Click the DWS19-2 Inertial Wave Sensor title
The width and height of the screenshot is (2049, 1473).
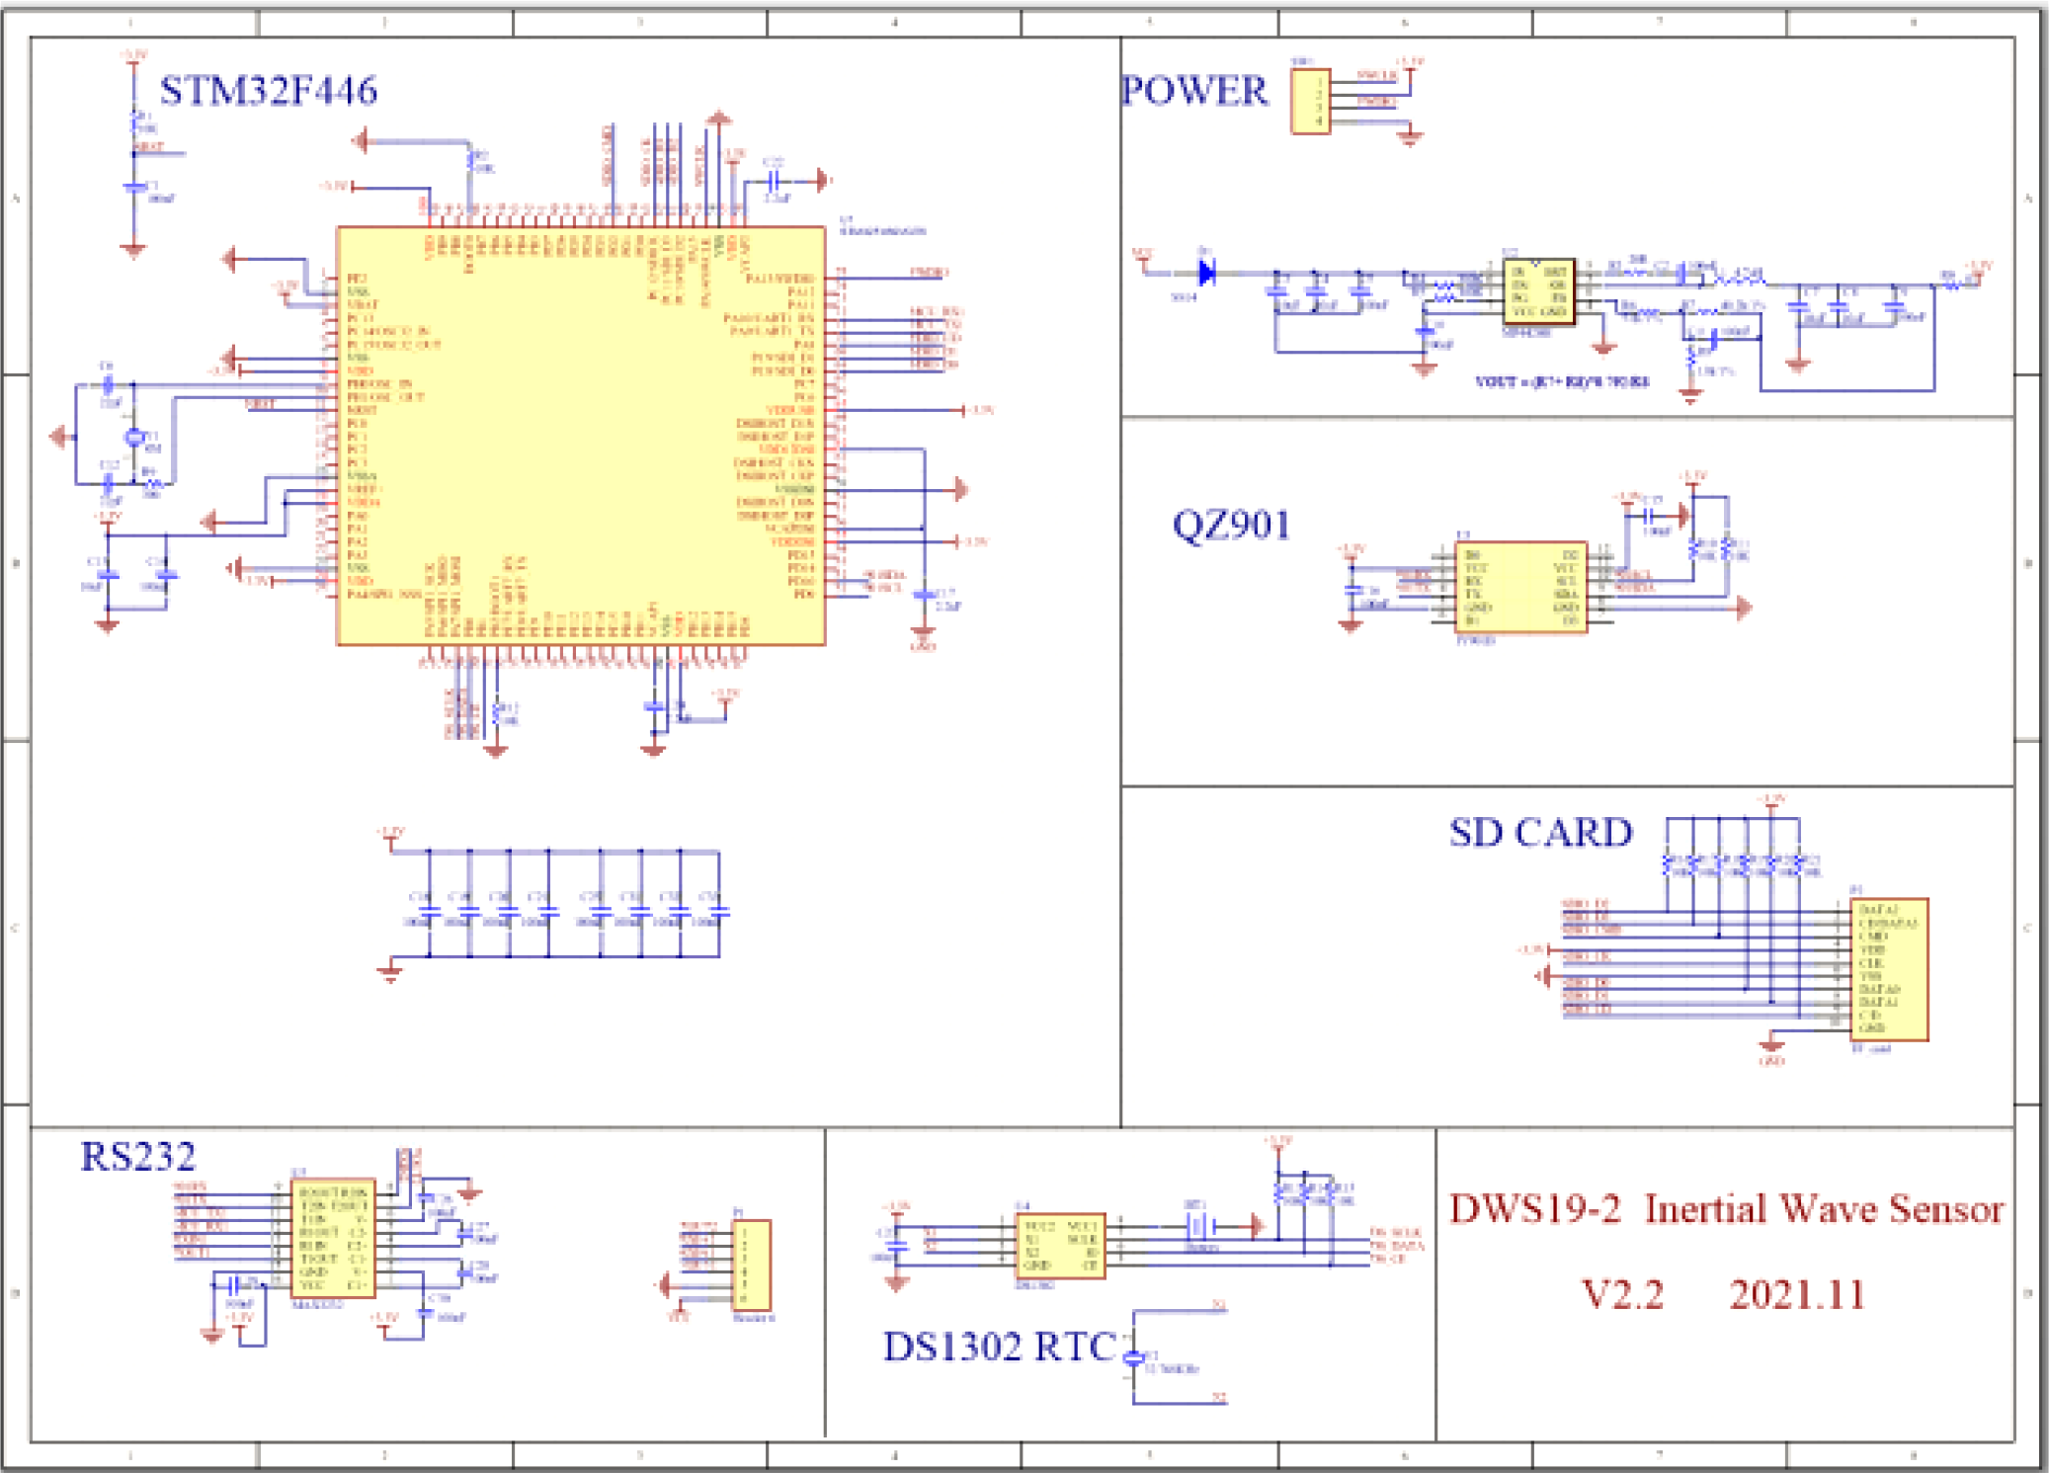(x=1725, y=1210)
